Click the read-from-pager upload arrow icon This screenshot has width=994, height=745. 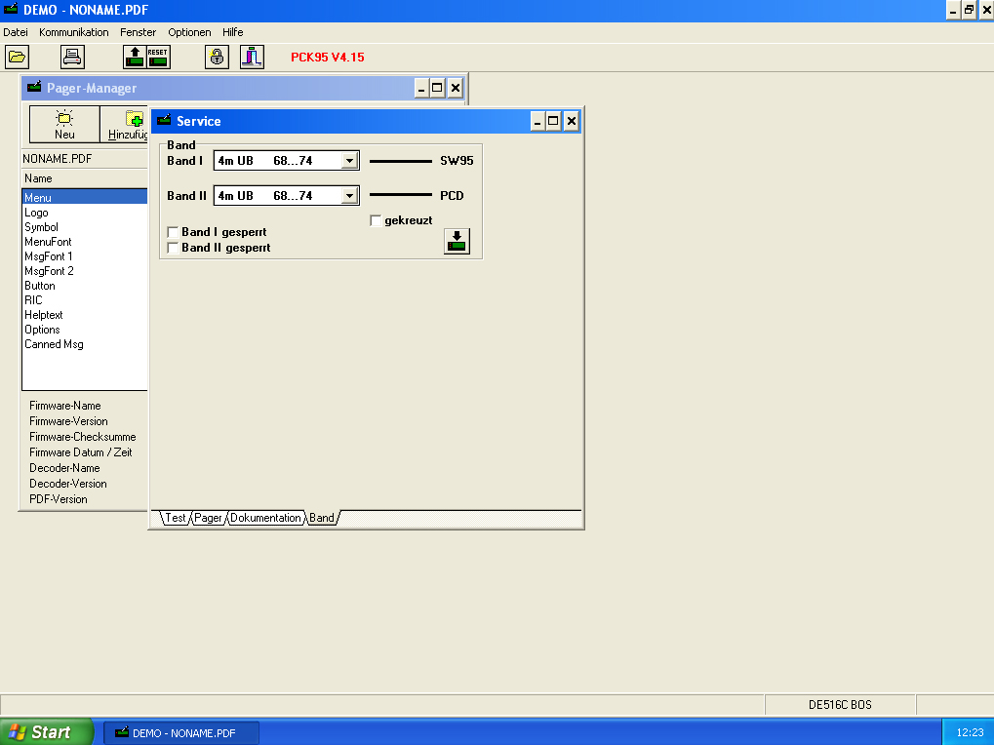pyautogui.click(x=135, y=57)
